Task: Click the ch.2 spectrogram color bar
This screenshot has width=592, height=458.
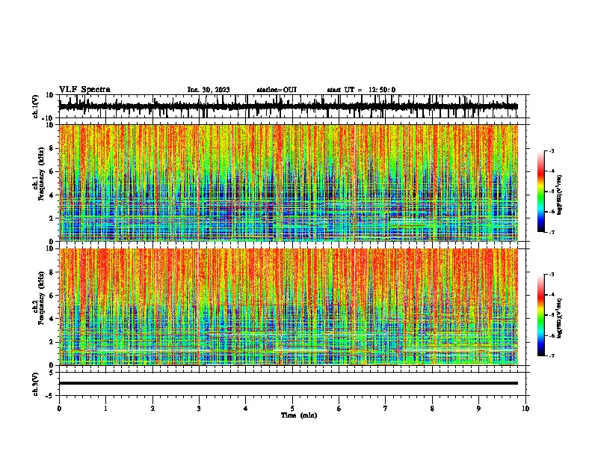Action: pyautogui.click(x=541, y=315)
